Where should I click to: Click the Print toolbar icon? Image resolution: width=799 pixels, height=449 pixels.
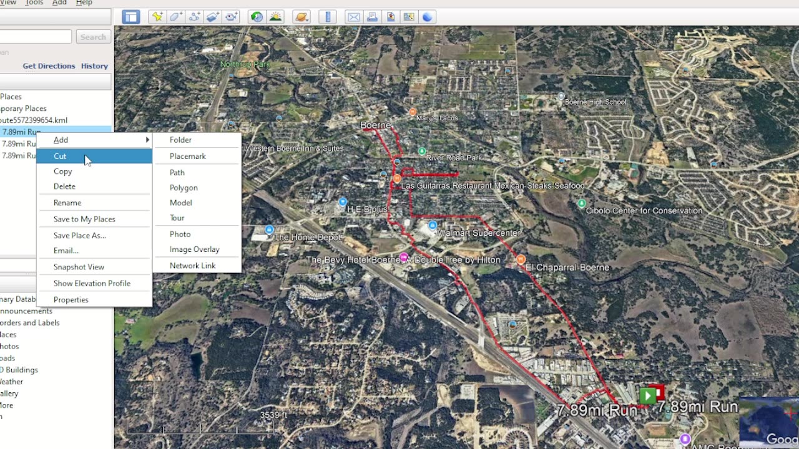pos(372,17)
